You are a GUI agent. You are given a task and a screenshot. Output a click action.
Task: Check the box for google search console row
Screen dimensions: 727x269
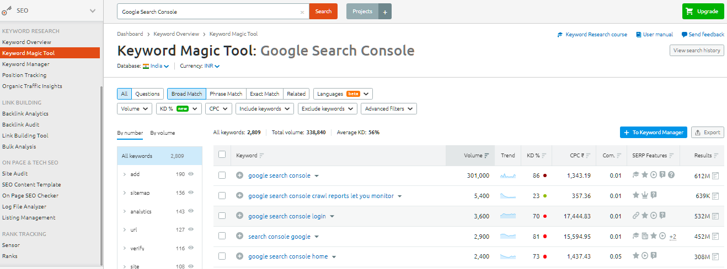222,175
